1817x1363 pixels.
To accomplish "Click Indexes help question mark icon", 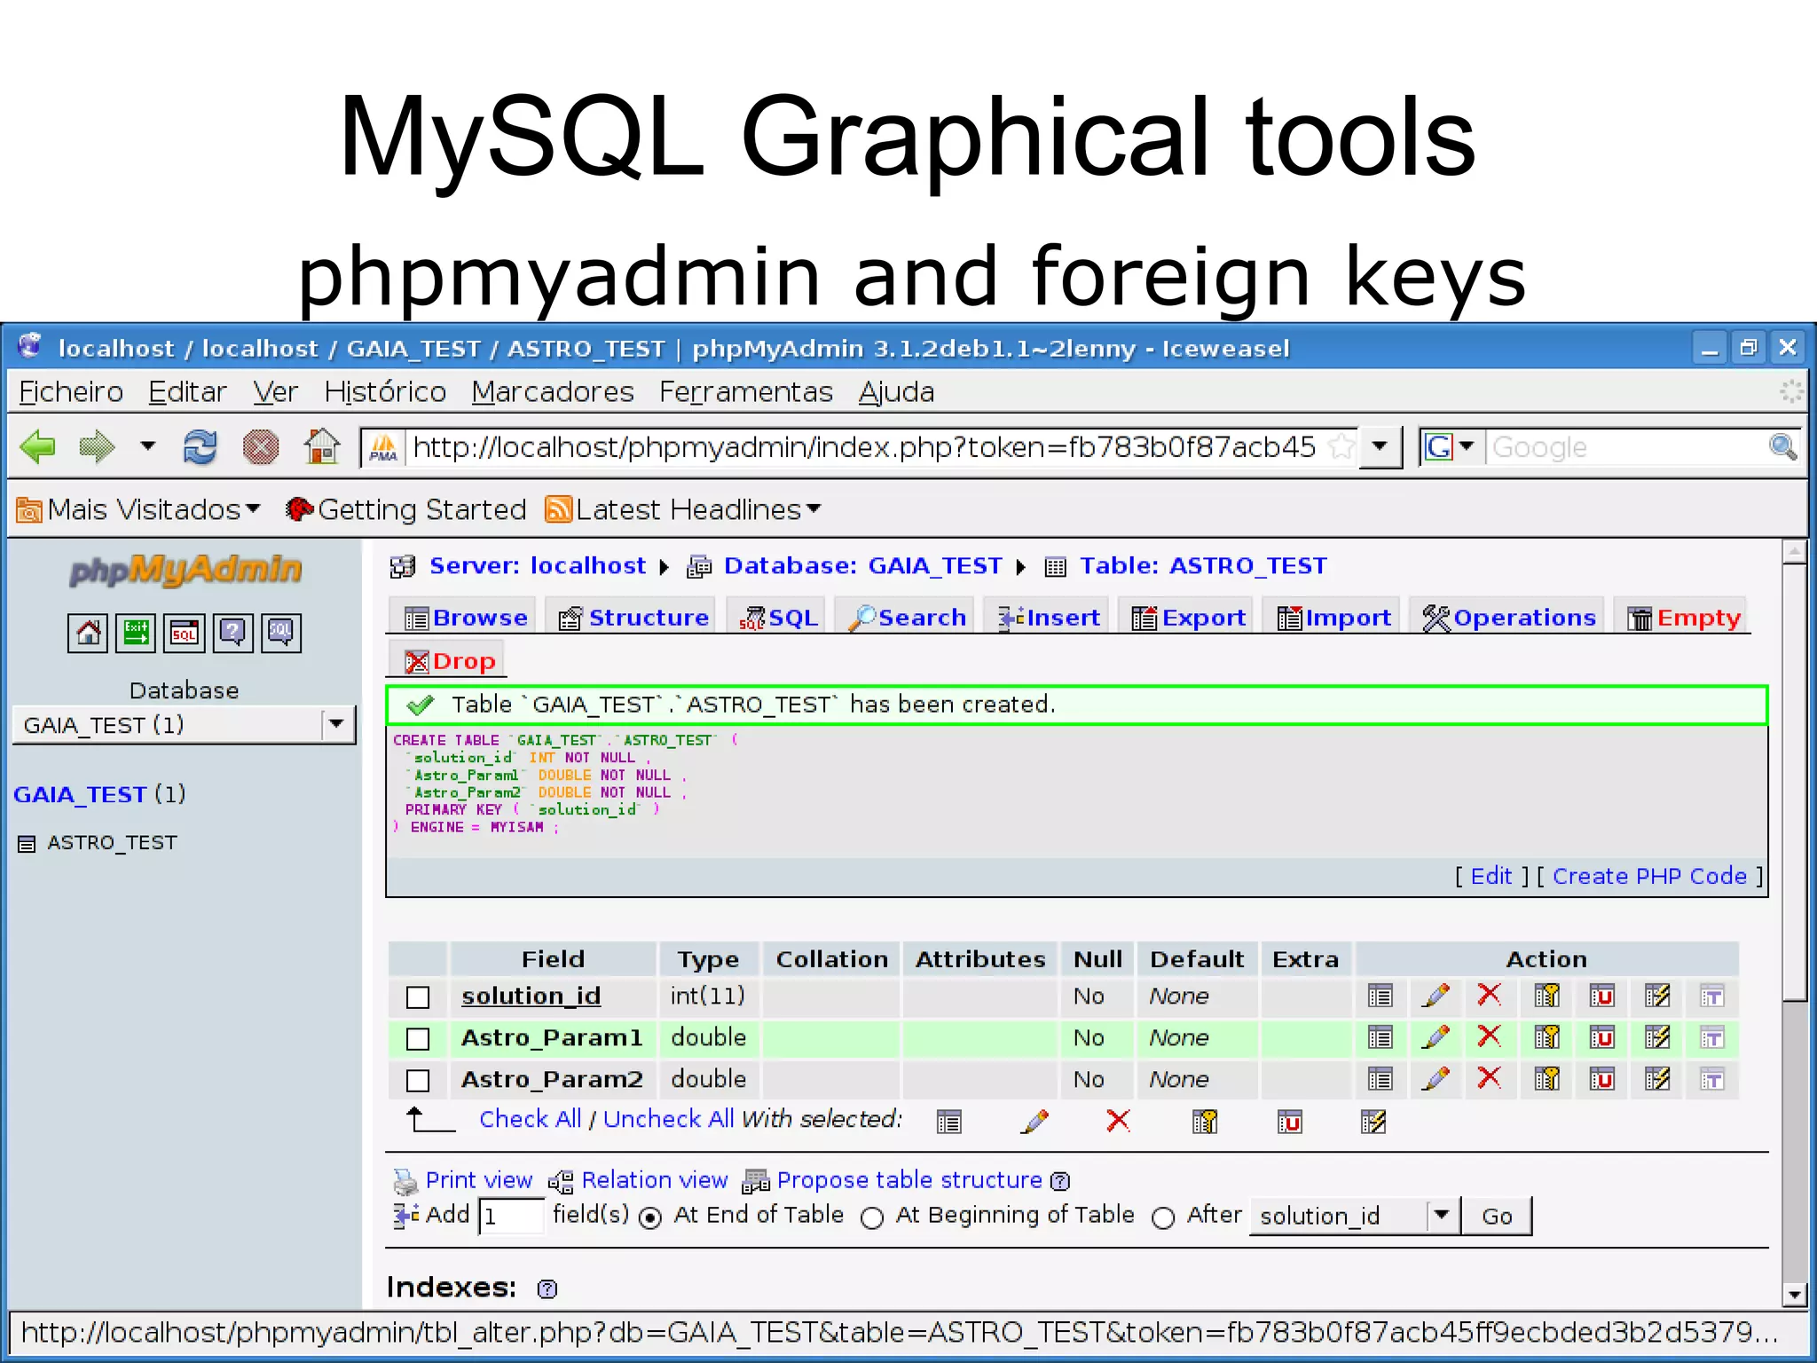I will (x=547, y=1288).
